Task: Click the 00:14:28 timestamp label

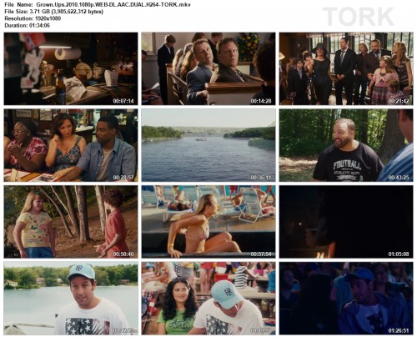Action: 261,101
